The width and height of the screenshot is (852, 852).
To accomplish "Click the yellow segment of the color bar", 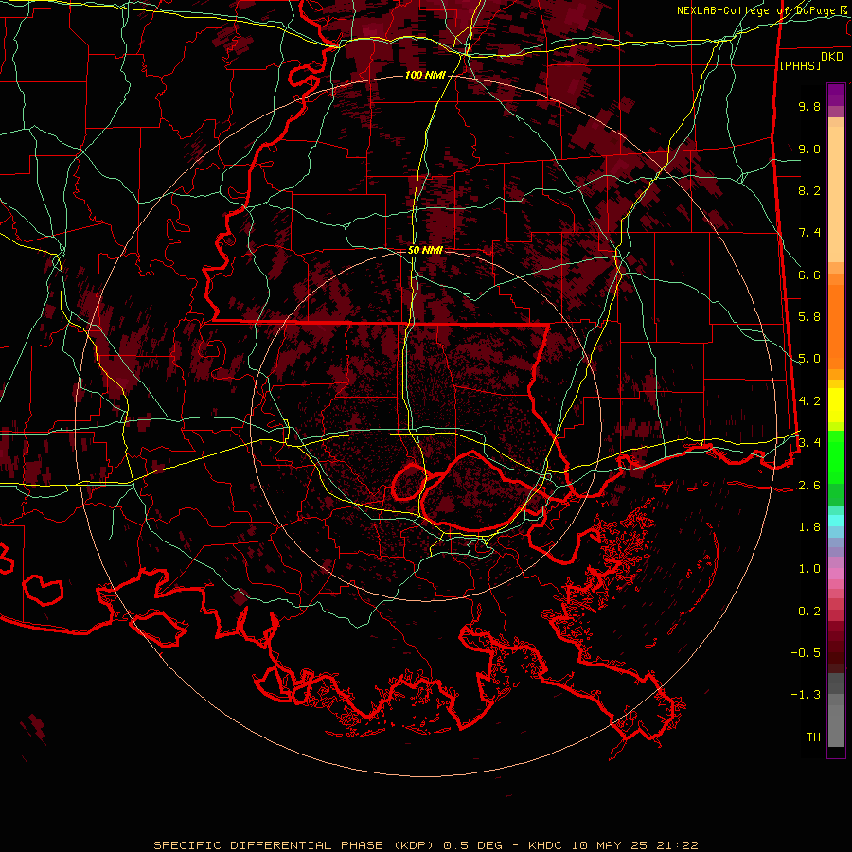I will pyautogui.click(x=836, y=405).
